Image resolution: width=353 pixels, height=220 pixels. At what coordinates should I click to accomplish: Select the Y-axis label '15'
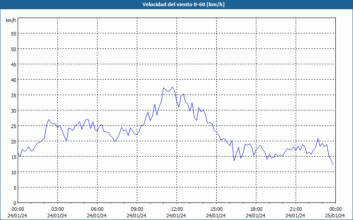click(x=14, y=157)
